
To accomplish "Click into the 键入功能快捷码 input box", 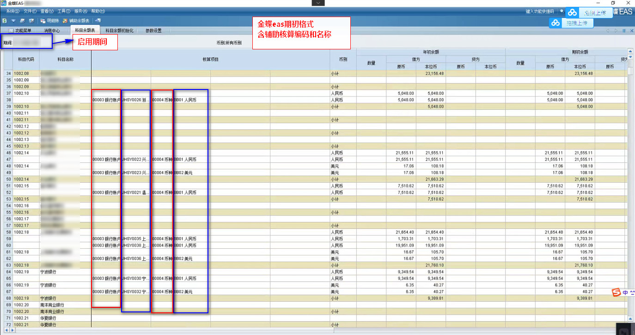I will pos(539,11).
